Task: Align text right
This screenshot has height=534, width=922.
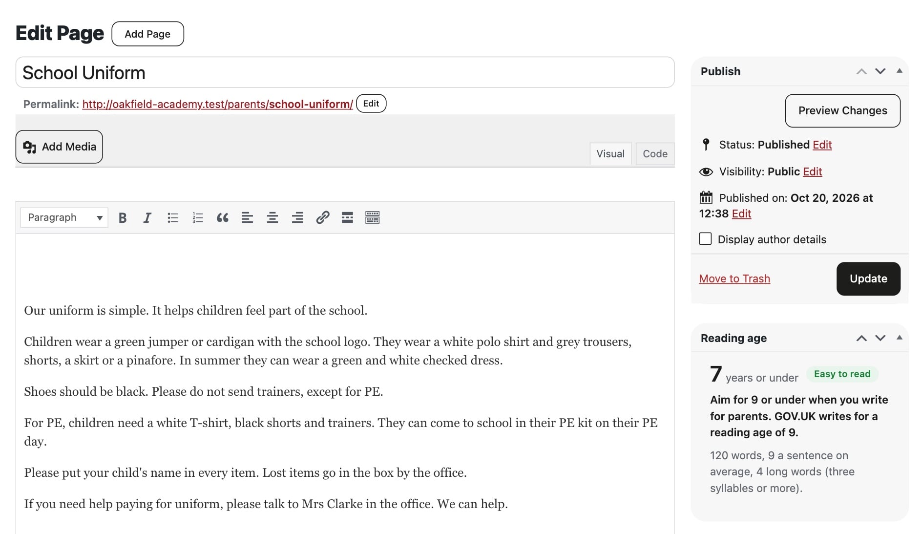Action: [x=297, y=217]
